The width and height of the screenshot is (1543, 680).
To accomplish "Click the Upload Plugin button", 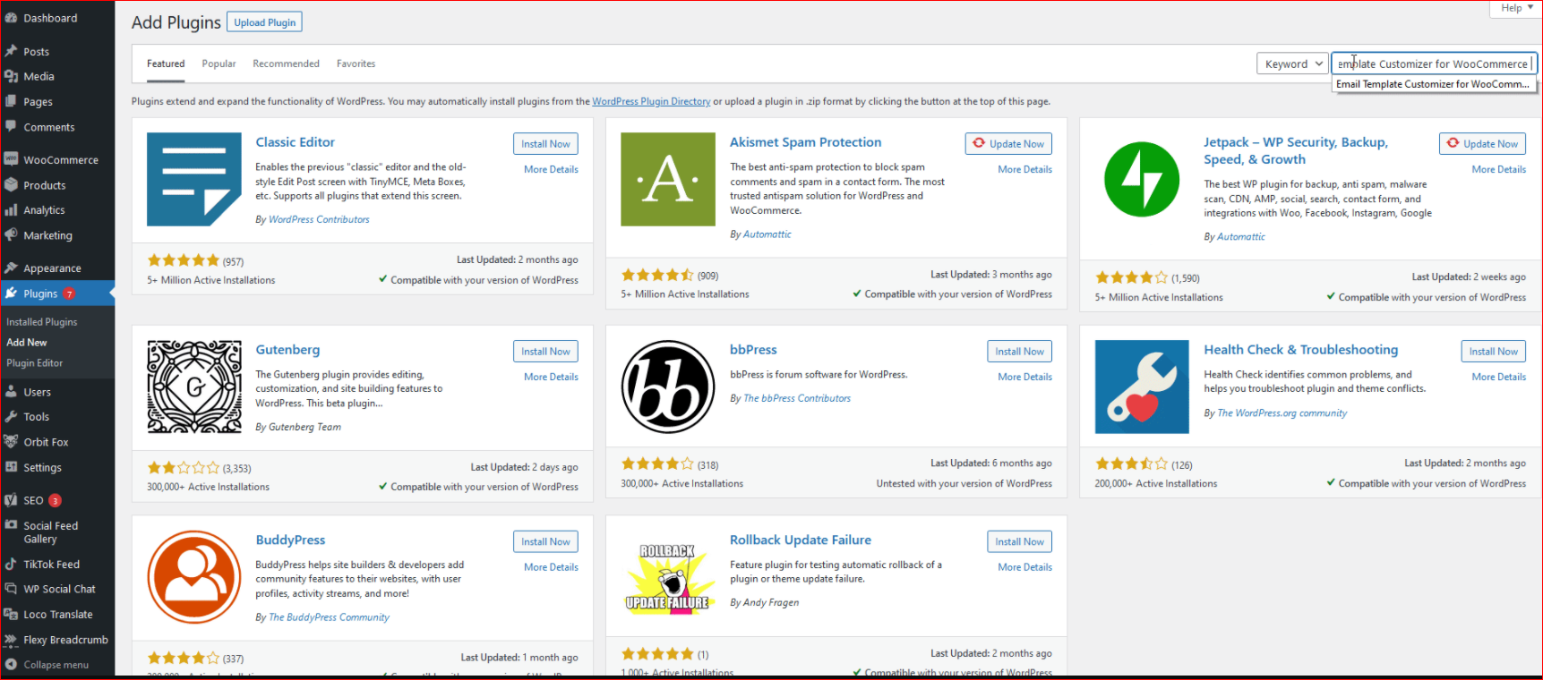I will [x=265, y=22].
